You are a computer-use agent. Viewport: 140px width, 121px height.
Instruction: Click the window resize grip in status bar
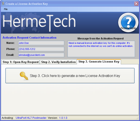(x=137, y=118)
